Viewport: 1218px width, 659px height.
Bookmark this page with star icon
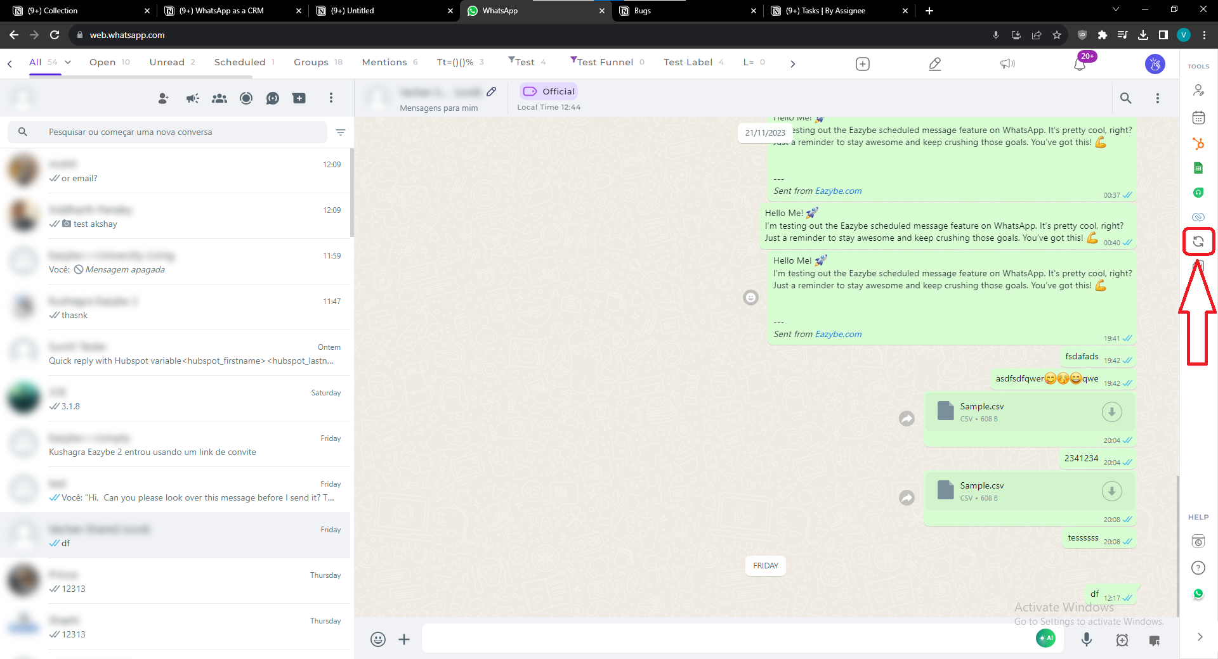(x=1056, y=35)
